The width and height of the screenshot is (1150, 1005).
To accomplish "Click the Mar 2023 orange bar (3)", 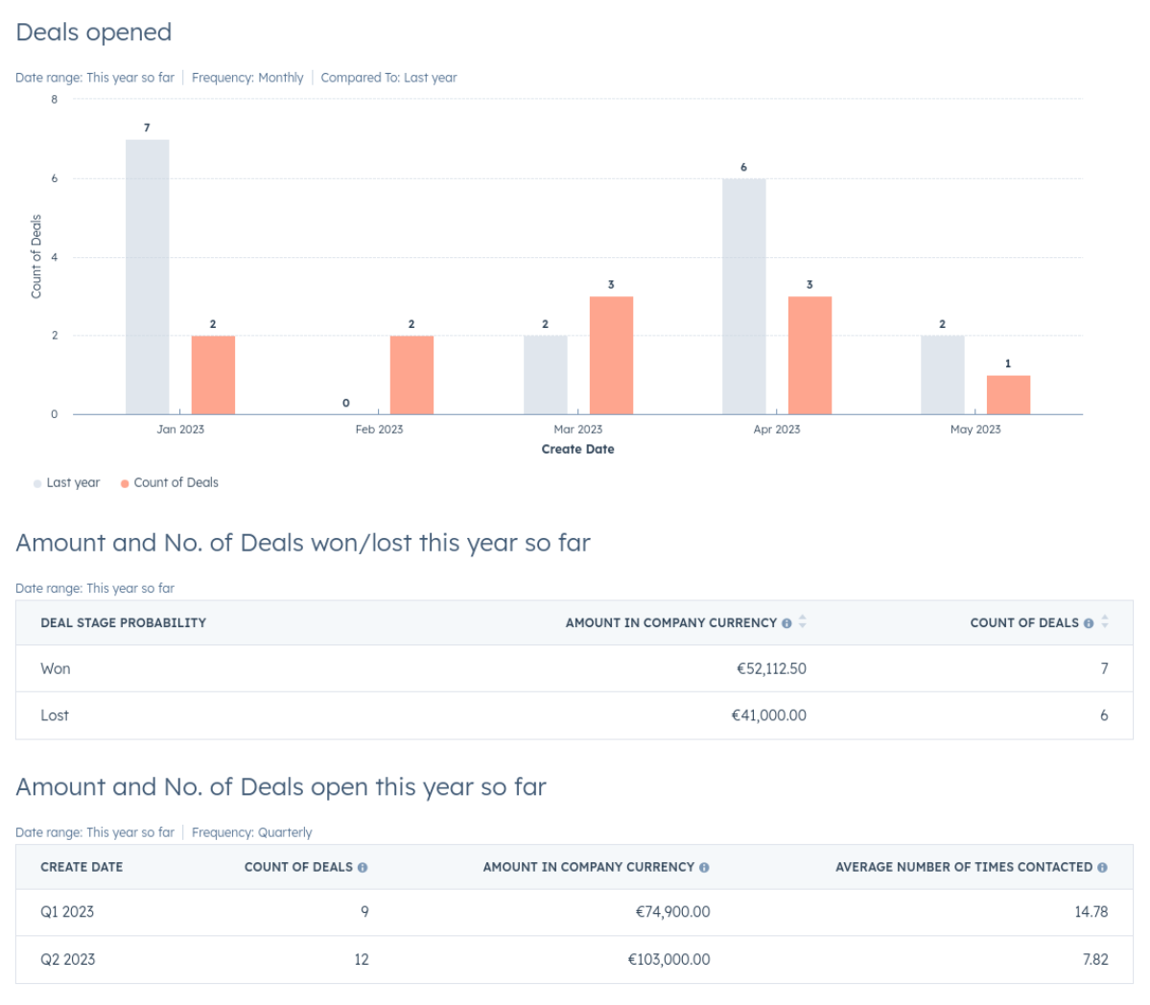I will (612, 356).
